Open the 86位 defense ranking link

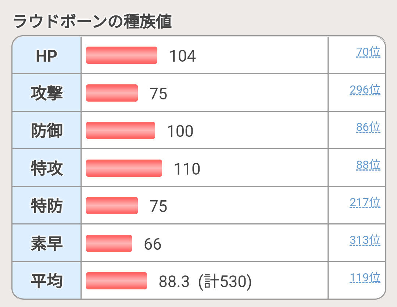(x=368, y=127)
